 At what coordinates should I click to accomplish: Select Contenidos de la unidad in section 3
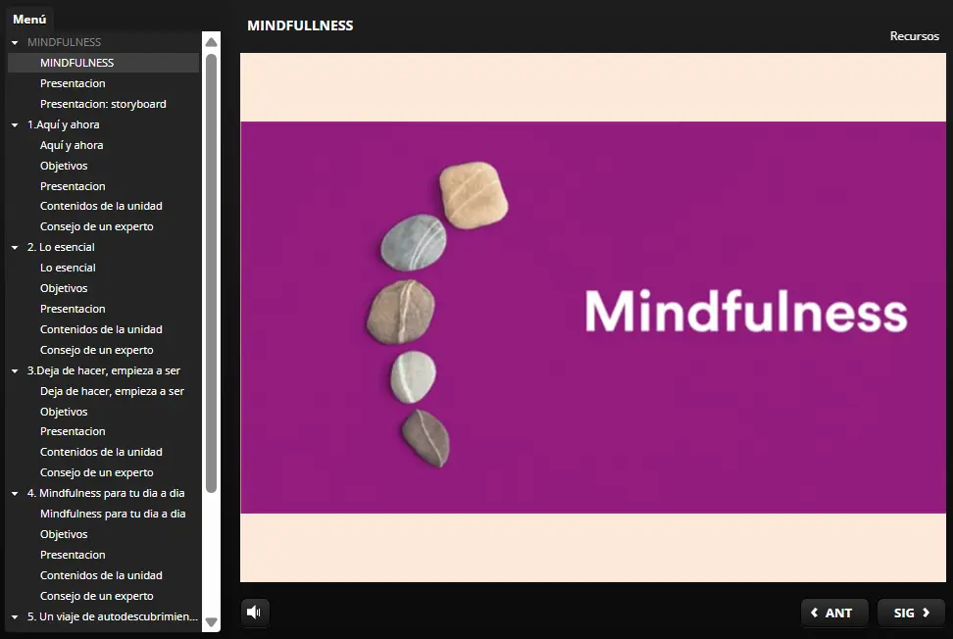point(101,452)
